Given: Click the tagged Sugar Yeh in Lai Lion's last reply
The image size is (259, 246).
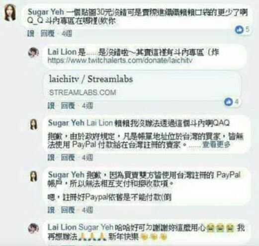Looking at the screenshot, I should tap(96, 227).
